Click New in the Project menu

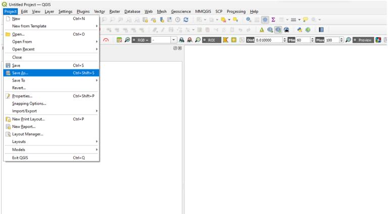[51, 19]
